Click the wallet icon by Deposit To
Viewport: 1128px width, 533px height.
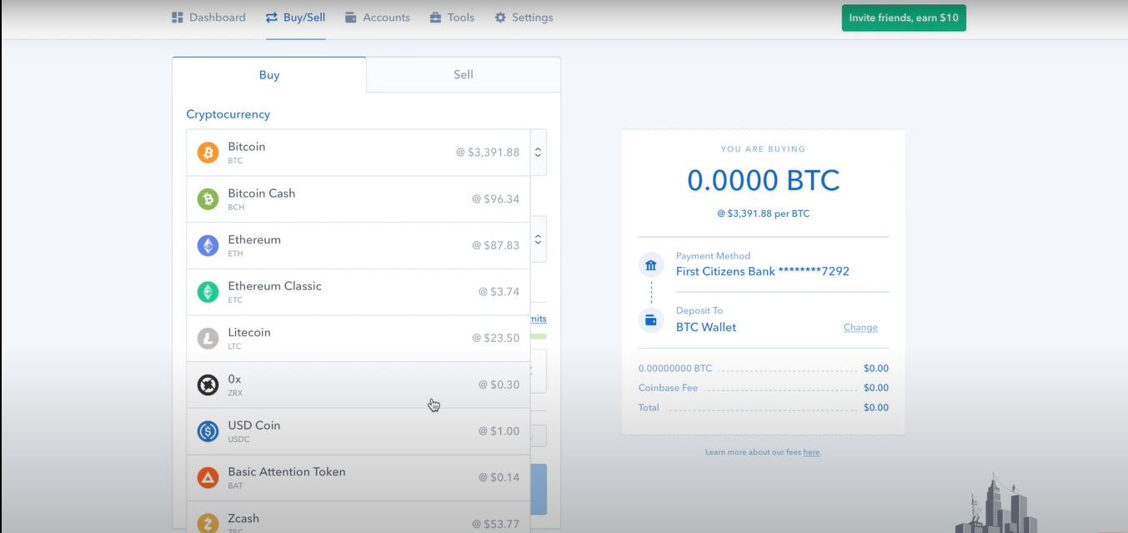point(651,320)
